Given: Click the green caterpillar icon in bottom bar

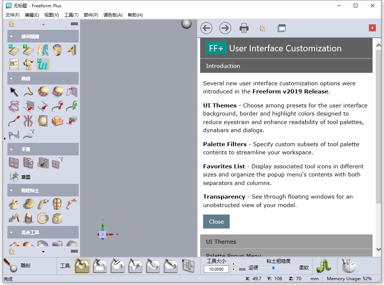Looking at the screenshot, I should 324,266.
